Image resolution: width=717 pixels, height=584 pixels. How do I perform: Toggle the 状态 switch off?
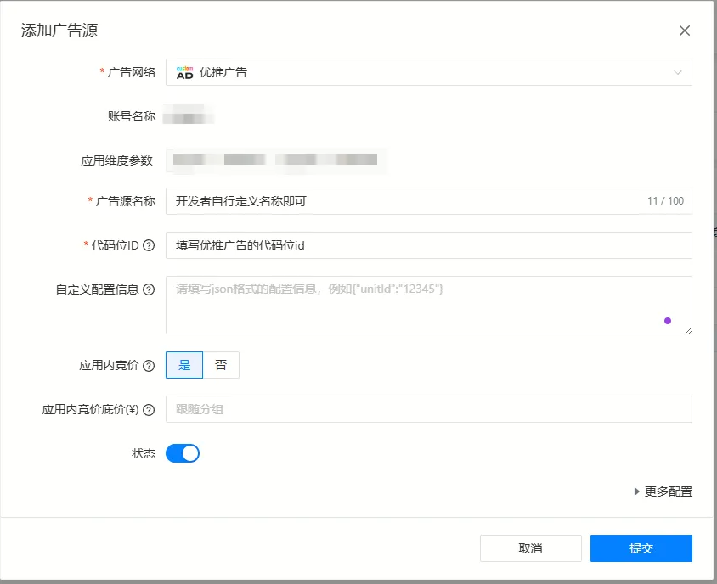click(x=183, y=453)
